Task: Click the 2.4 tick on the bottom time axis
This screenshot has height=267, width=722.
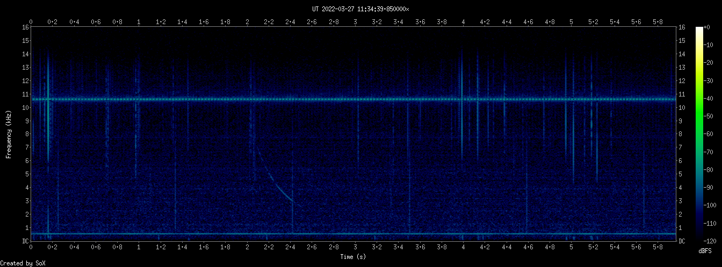Action: click(x=291, y=247)
